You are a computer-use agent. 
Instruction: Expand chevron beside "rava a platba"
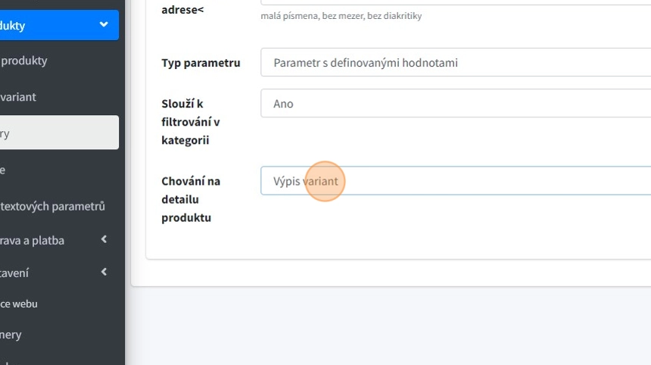tap(104, 240)
